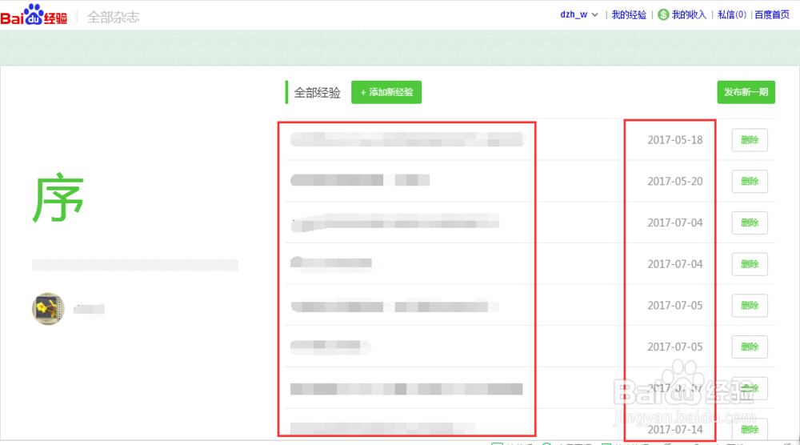The width and height of the screenshot is (800, 445).
Task: Open the 全部杂志 header link
Action: (x=114, y=18)
